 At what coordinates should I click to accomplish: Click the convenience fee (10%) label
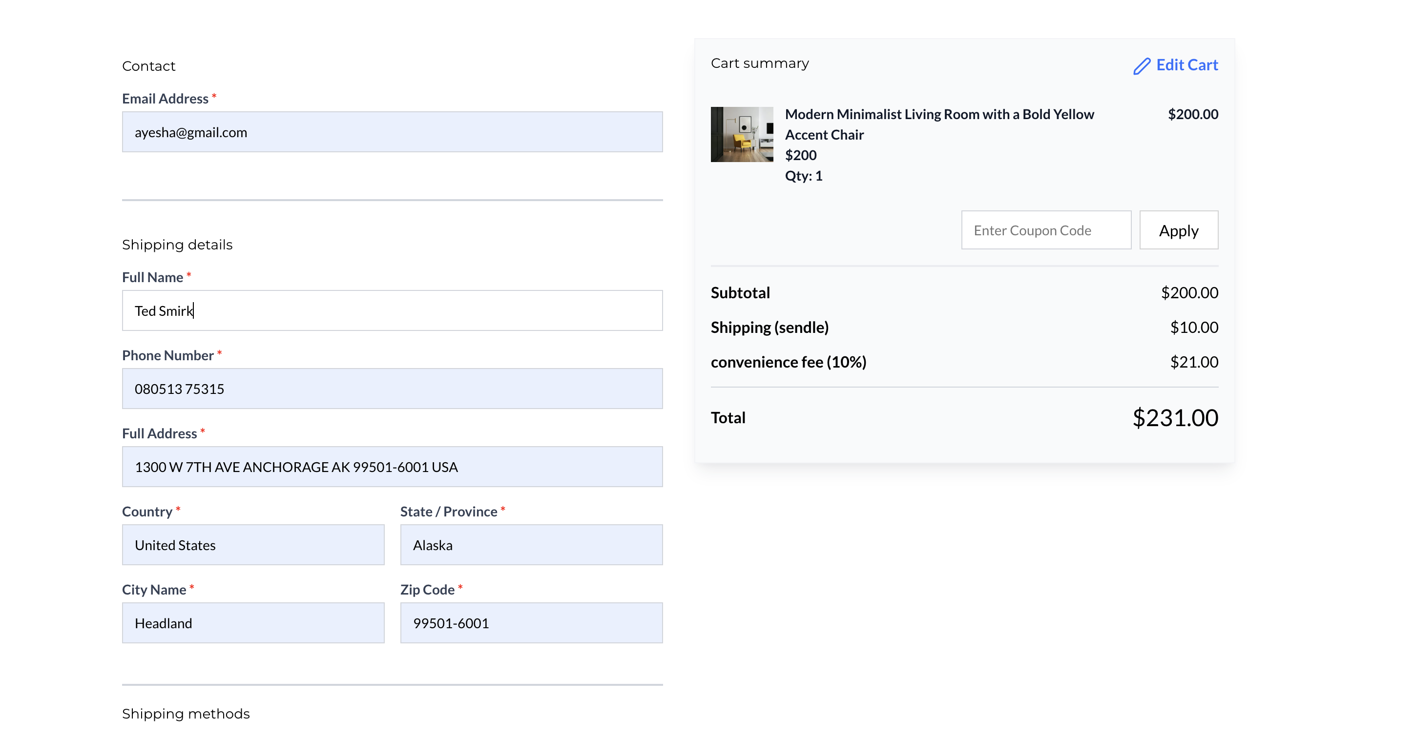click(788, 362)
